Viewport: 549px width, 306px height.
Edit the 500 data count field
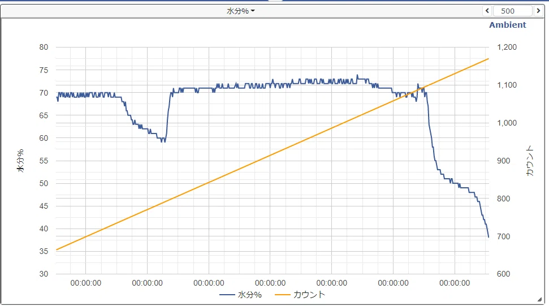tap(513, 11)
